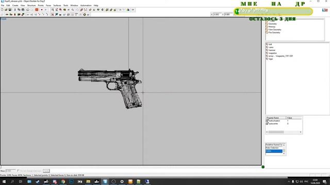Select the Fire Geometry LOD

click(274, 33)
